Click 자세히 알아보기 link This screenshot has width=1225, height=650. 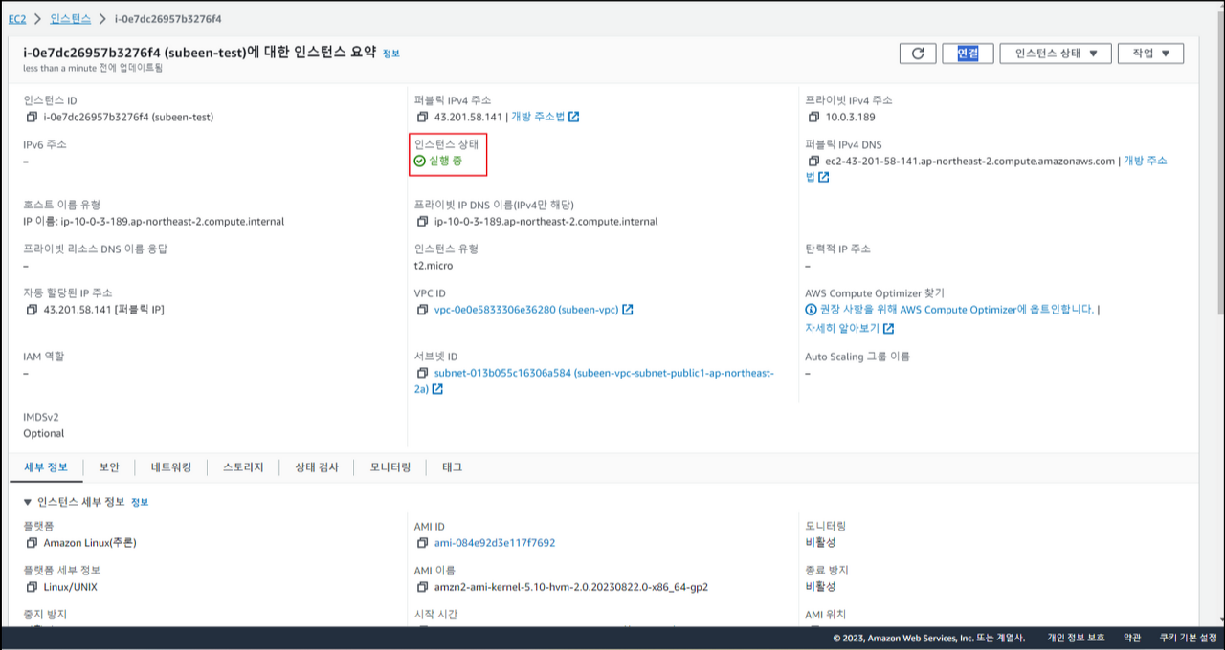point(842,329)
